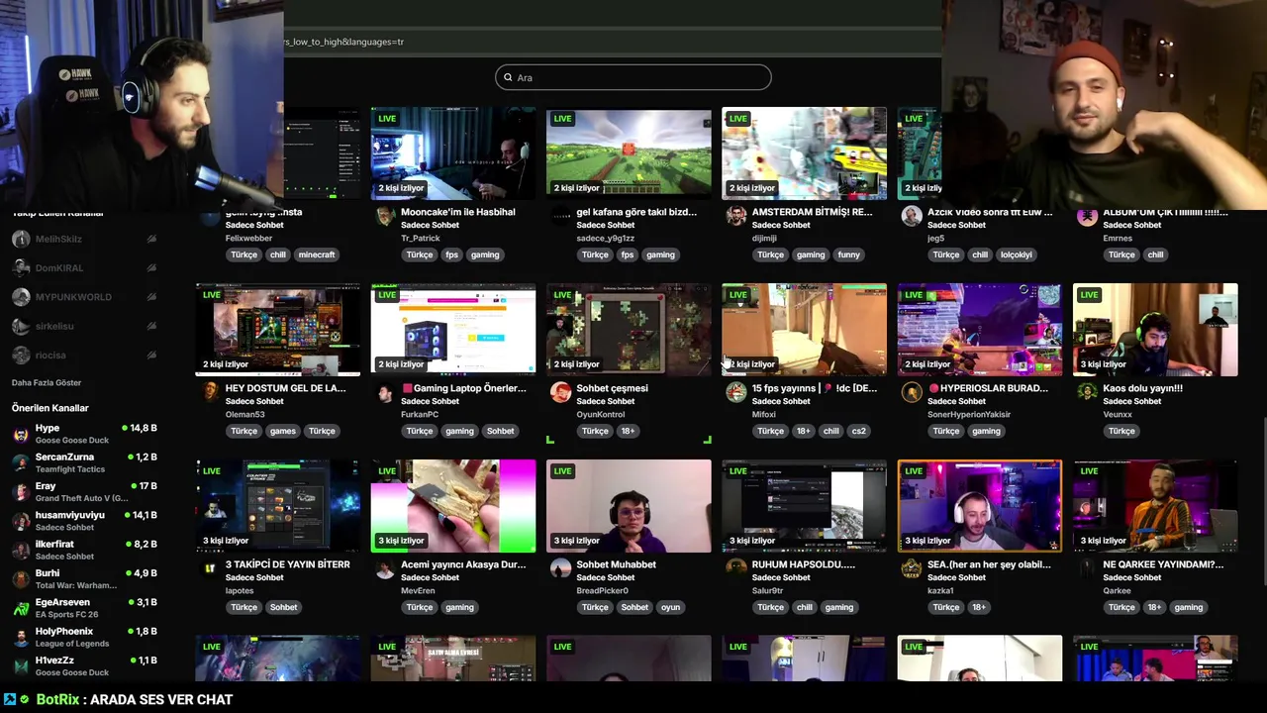Click Veunxx streamer avatar

[1087, 392]
